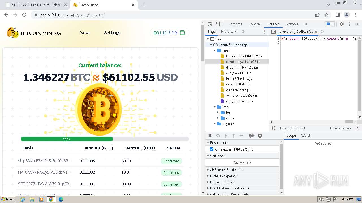Open OnlineUsers.13b0b975.js file
The width and height of the screenshot is (362, 203).
(244, 56)
